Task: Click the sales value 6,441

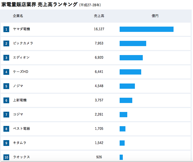Action: (x=99, y=72)
